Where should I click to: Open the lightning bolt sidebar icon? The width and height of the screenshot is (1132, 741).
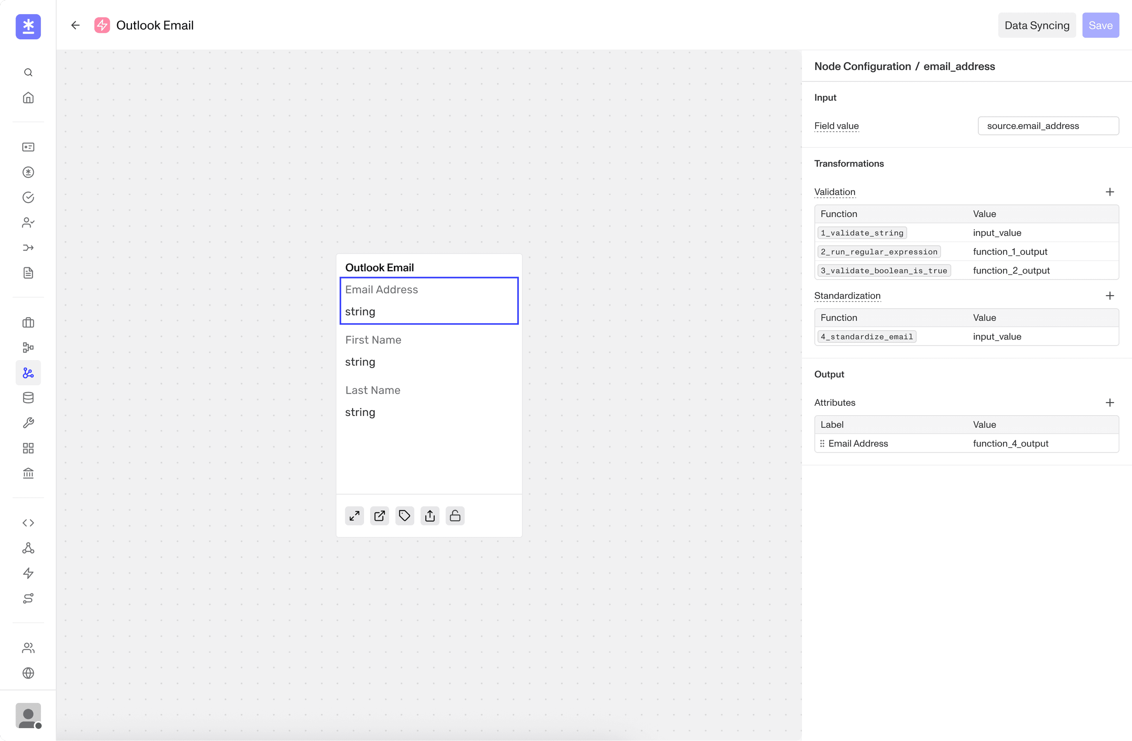click(x=28, y=573)
